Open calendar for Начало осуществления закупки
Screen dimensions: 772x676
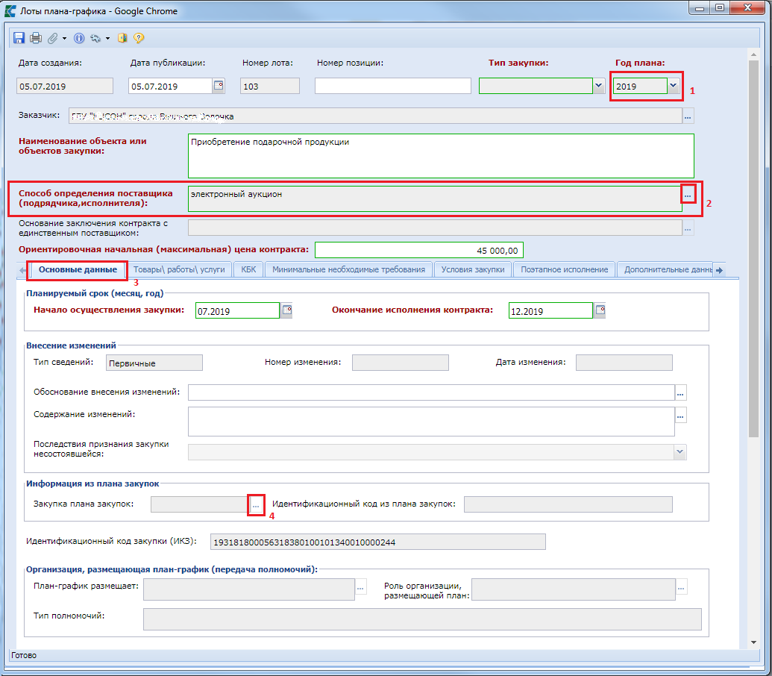click(286, 310)
